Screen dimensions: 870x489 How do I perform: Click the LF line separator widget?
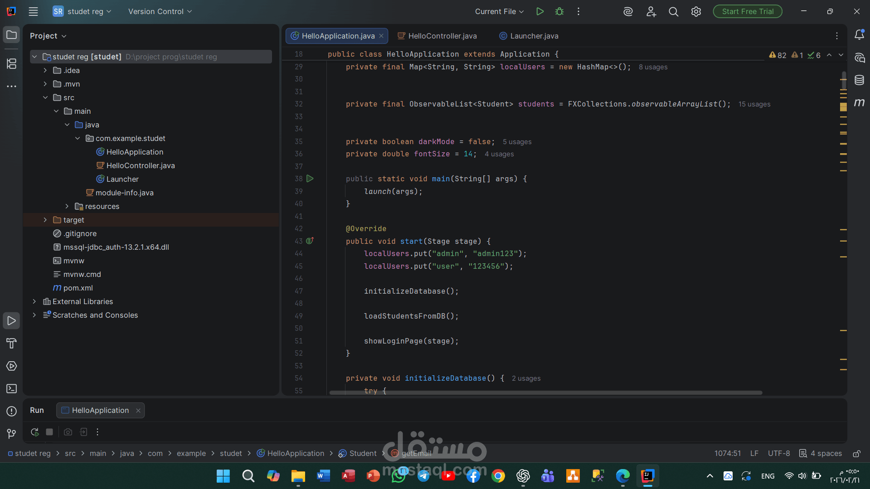754,454
